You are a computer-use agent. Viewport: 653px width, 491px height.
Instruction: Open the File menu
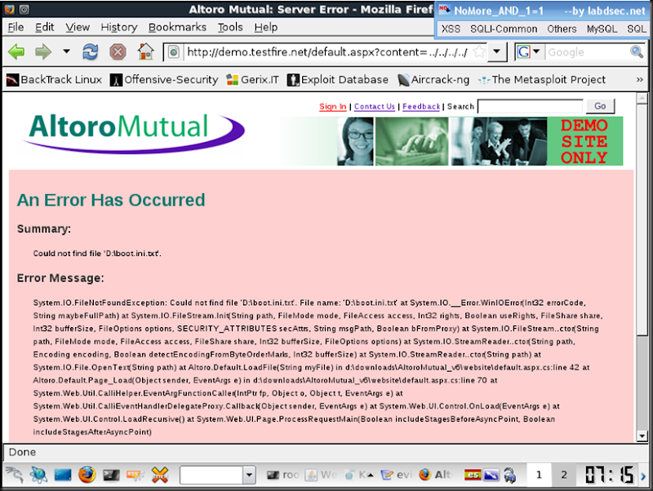click(x=16, y=28)
